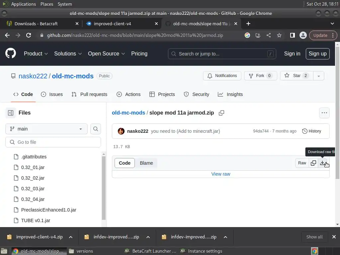
Task: Open the Actions tab
Action: 128,94
